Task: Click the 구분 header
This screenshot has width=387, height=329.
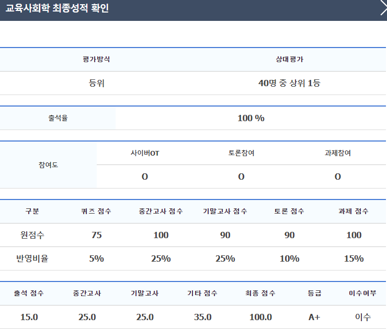Action: click(32, 211)
